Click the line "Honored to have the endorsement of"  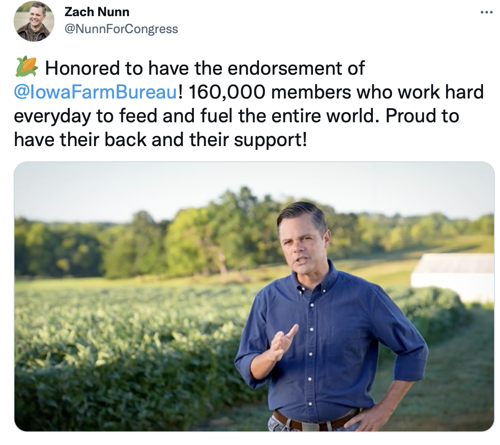pos(205,68)
